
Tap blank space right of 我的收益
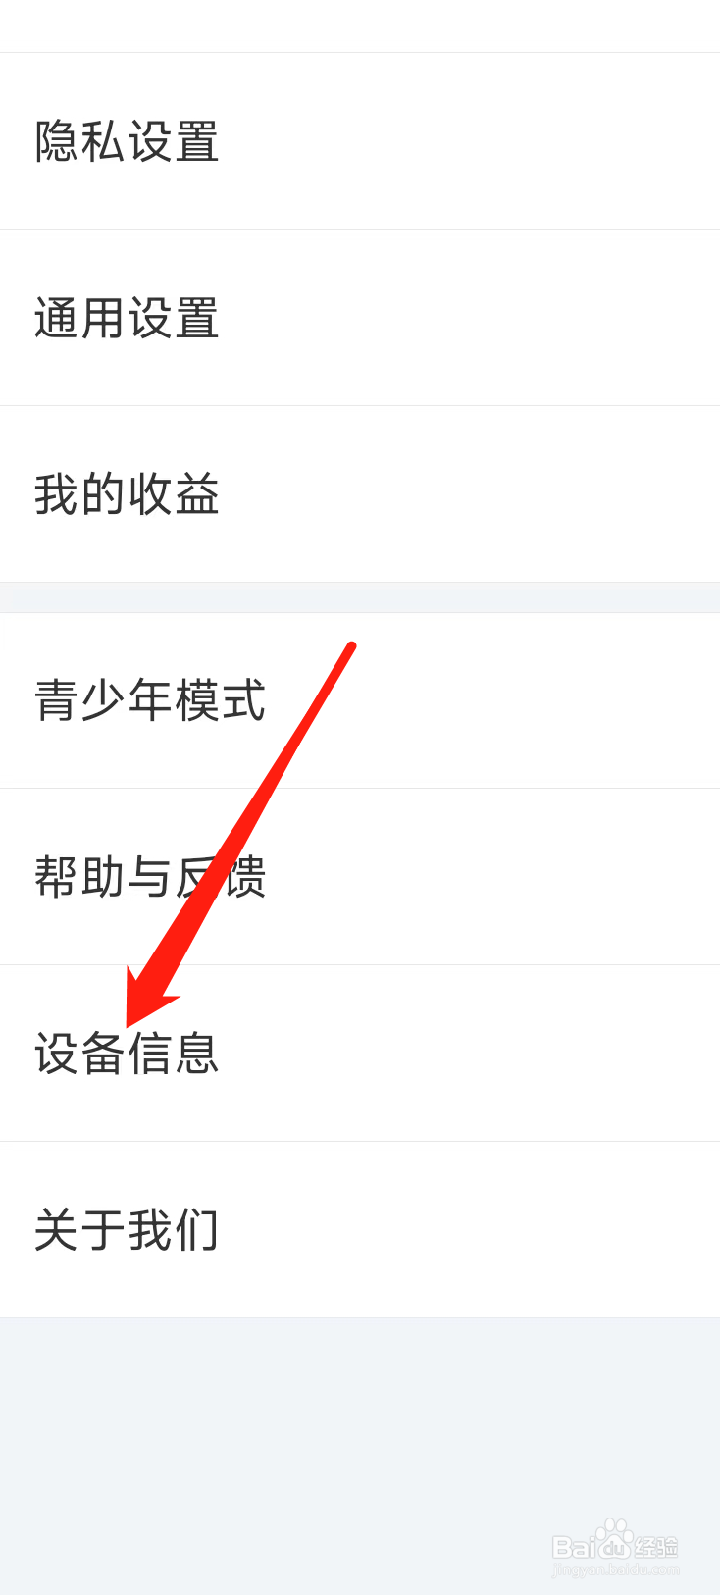click(471, 494)
